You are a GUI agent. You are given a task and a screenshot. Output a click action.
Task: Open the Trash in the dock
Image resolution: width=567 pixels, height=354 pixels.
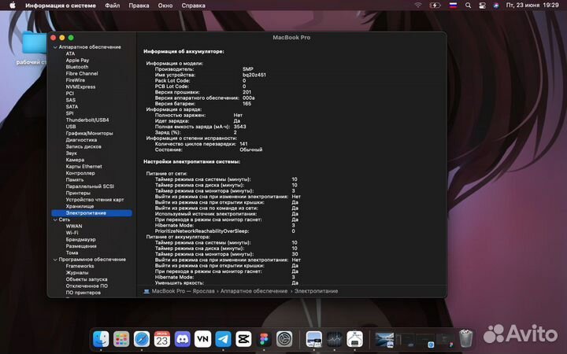tap(466, 339)
